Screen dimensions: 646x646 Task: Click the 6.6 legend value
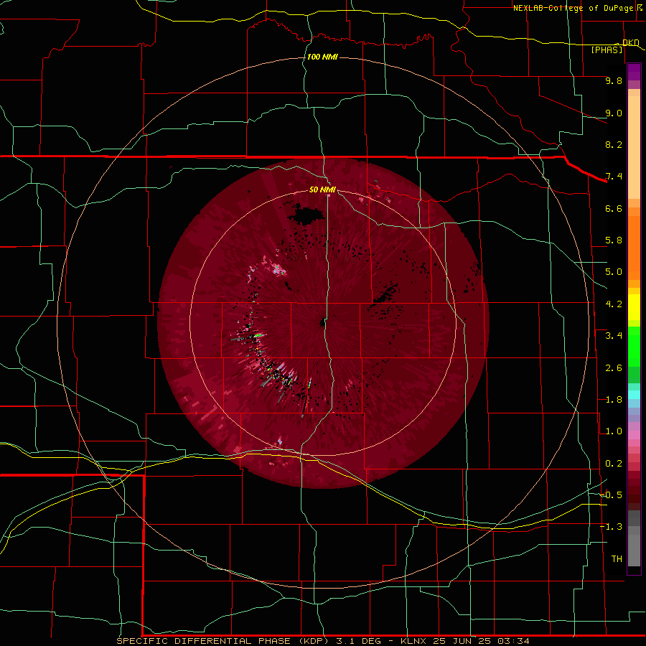[614, 208]
